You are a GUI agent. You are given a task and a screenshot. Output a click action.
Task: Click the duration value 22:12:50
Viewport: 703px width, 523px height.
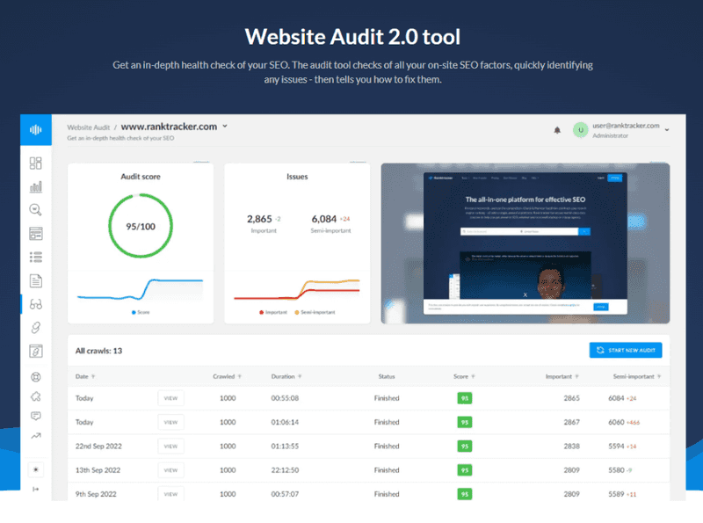[x=285, y=470]
